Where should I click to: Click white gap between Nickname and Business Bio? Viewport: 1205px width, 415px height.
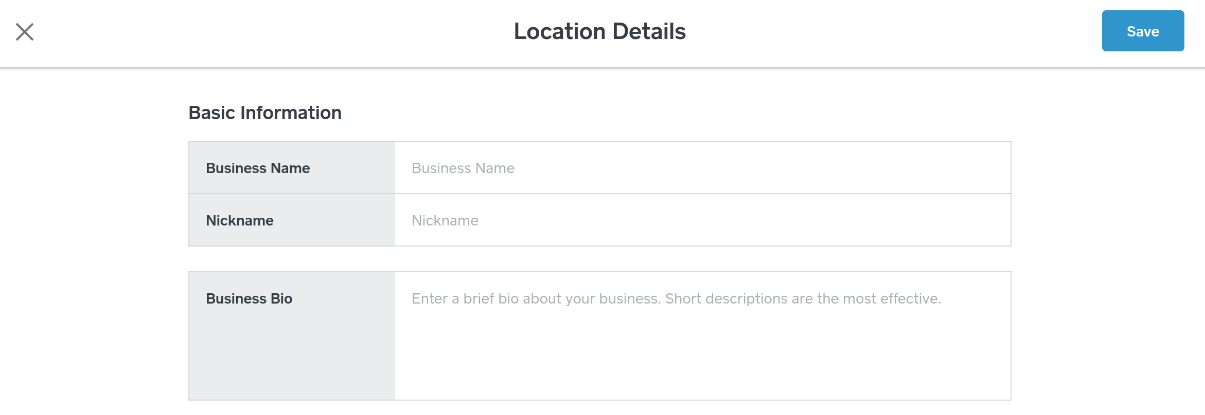(x=599, y=259)
